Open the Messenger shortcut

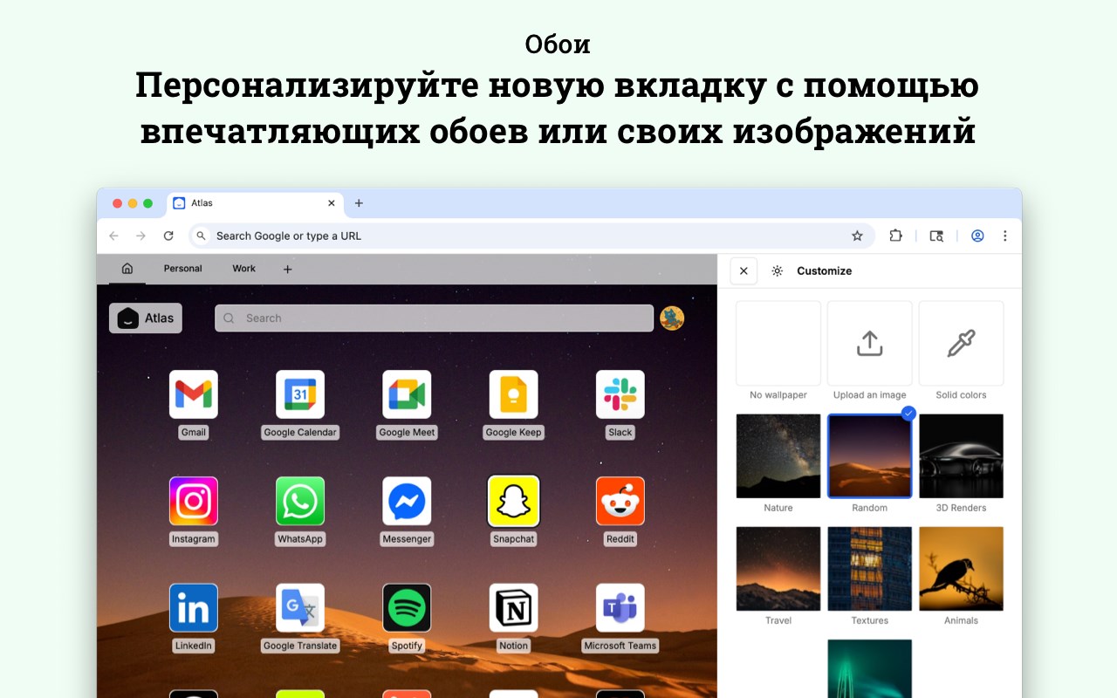tap(407, 501)
